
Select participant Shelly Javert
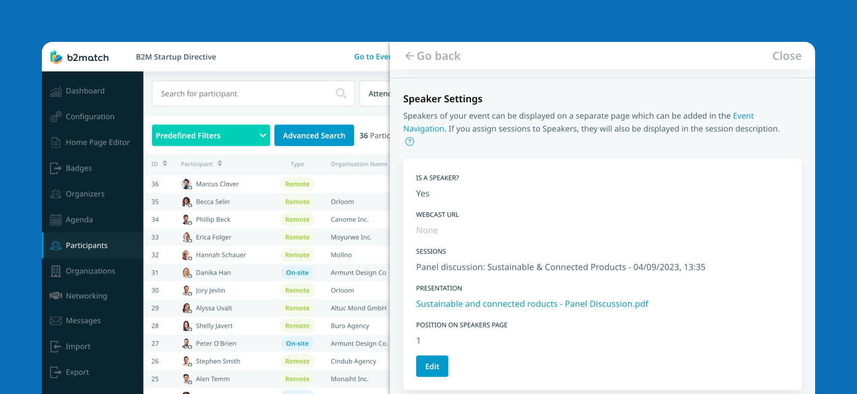tap(214, 326)
